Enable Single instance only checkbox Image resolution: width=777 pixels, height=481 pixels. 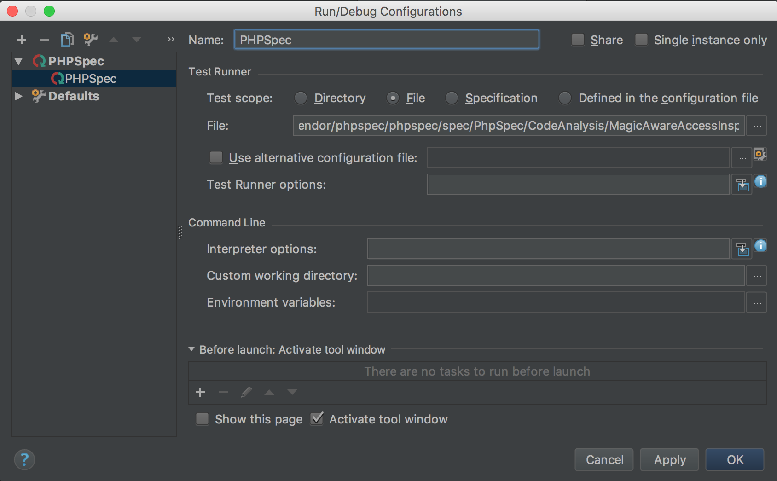tap(641, 40)
